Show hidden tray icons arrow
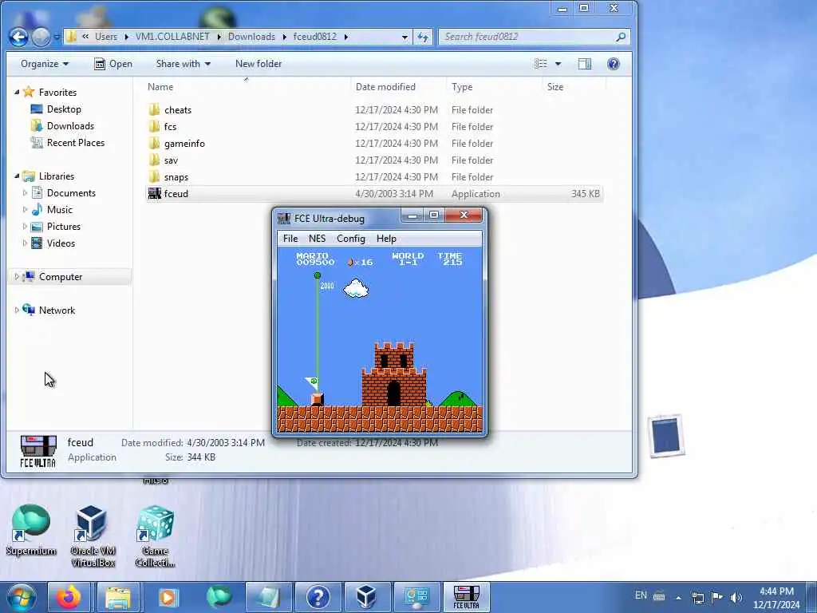 tap(678, 597)
